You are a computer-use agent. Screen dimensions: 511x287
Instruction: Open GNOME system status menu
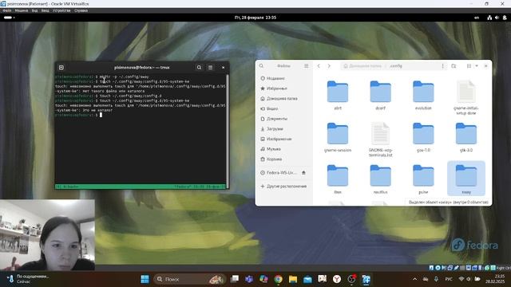tap(497, 18)
